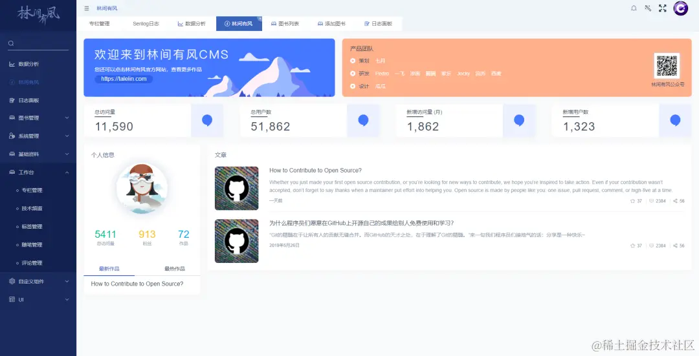
Task: Expand the 自定义组件 sidebar menu
Action: (x=38, y=281)
